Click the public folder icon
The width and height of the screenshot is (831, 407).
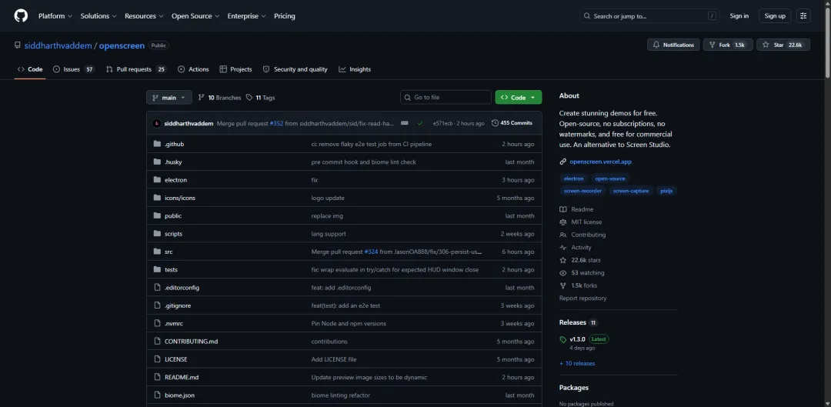coord(157,215)
